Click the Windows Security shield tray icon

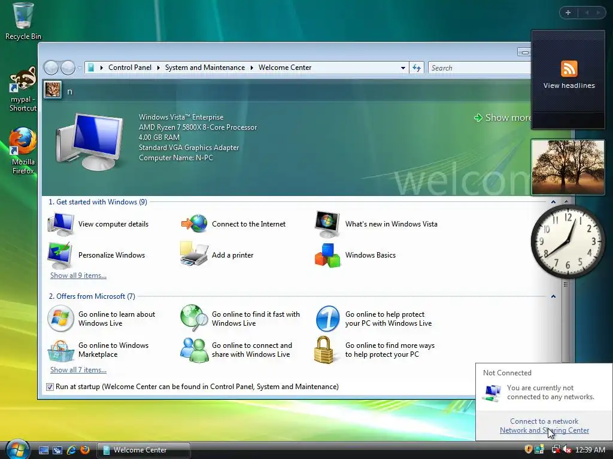tap(528, 449)
